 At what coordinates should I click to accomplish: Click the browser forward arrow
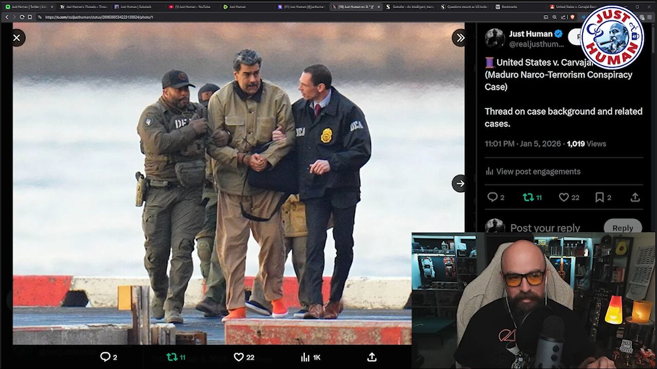[14, 17]
